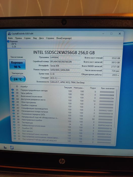Open the Вид menu
The width and height of the screenshot is (133, 177).
[x=35, y=38]
